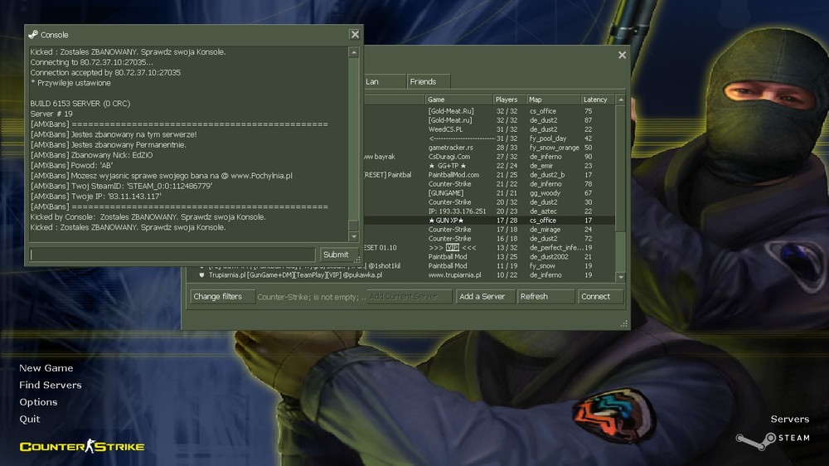The height and width of the screenshot is (466, 829).
Task: Click the Counter-Strike logo at bottom left
Action: 82,447
